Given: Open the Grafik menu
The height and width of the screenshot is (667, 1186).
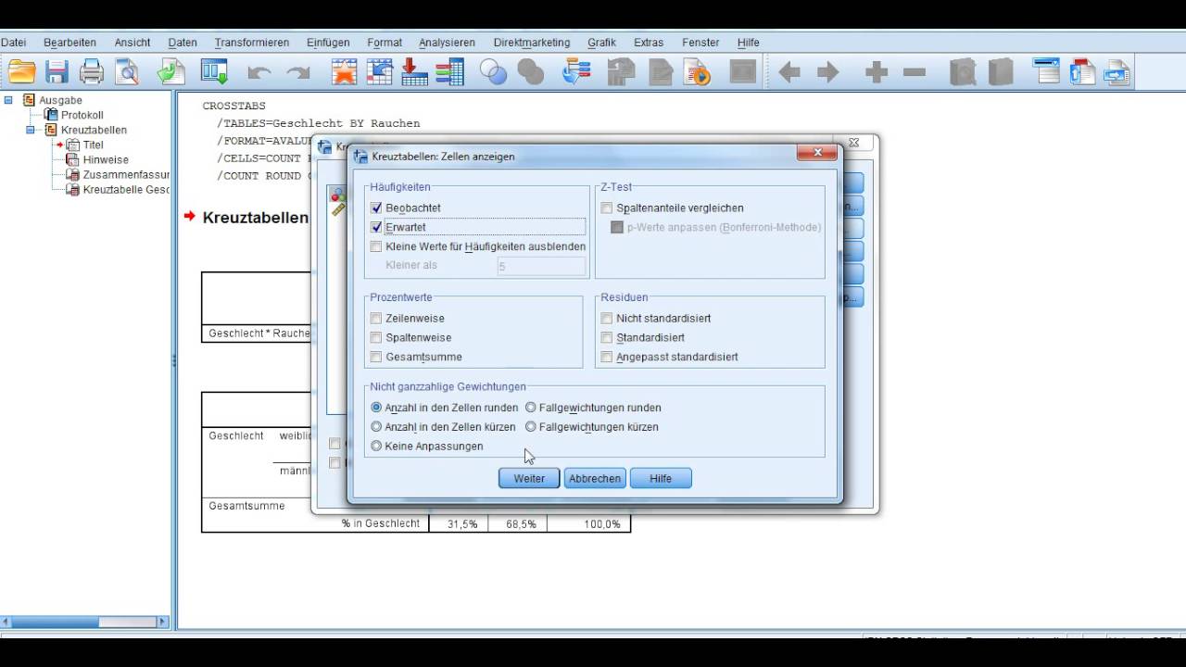Looking at the screenshot, I should tap(601, 43).
